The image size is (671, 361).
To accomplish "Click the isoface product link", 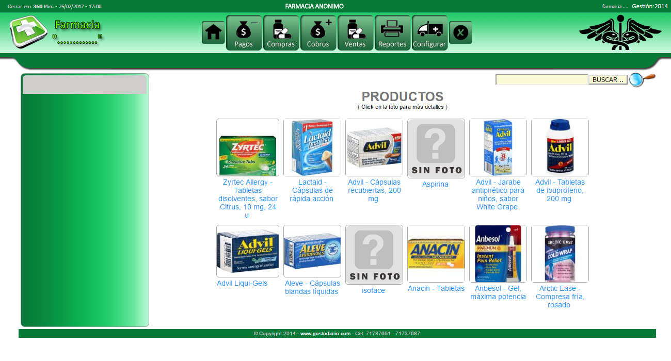I will (x=373, y=290).
